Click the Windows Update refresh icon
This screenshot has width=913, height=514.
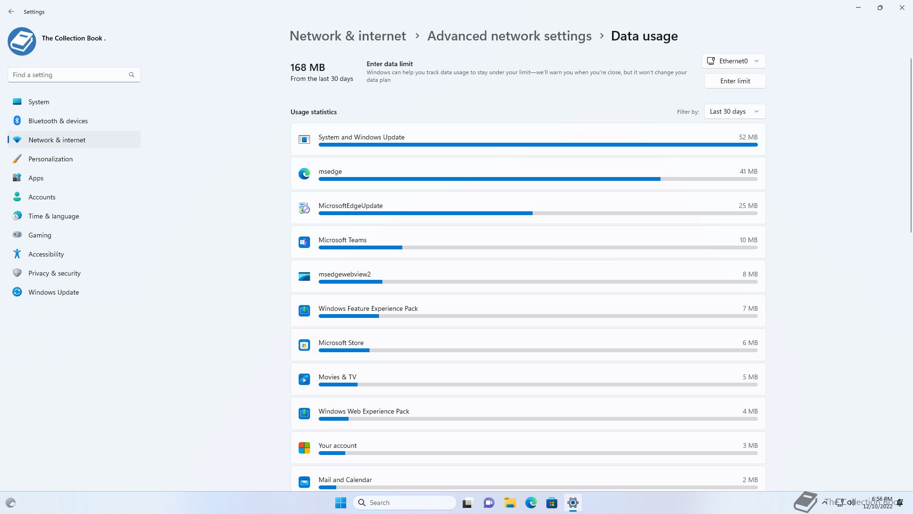point(17,292)
